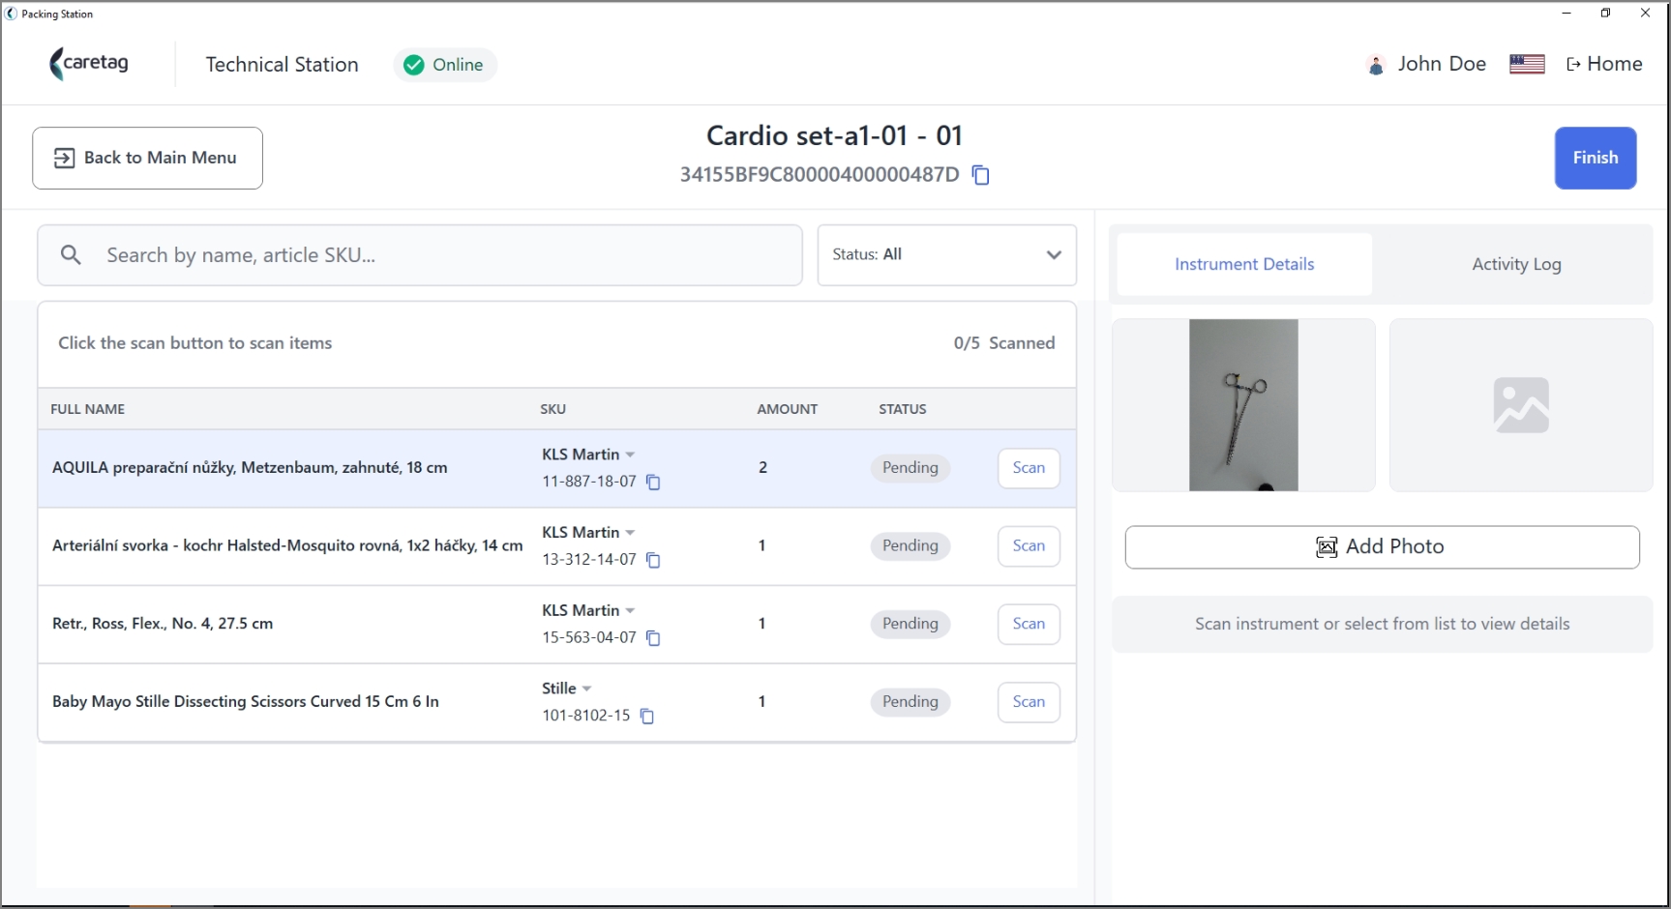
Task: Open the Status: All filter dropdown
Action: point(946,255)
